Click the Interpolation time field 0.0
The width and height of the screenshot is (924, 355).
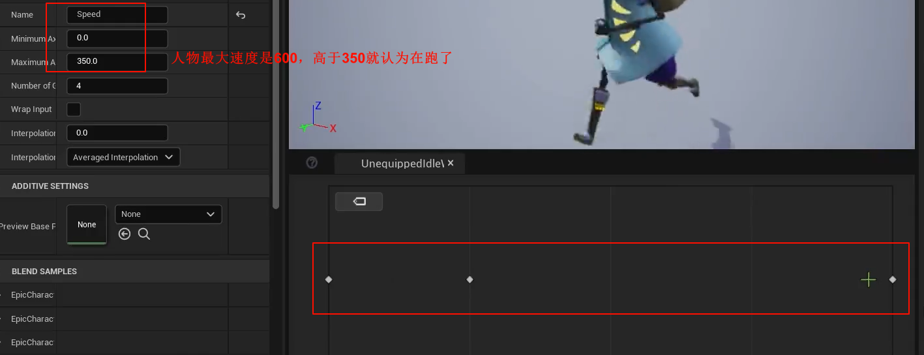[x=117, y=133]
